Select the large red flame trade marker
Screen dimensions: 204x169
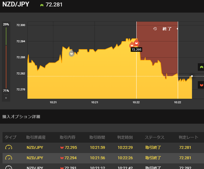136,42
